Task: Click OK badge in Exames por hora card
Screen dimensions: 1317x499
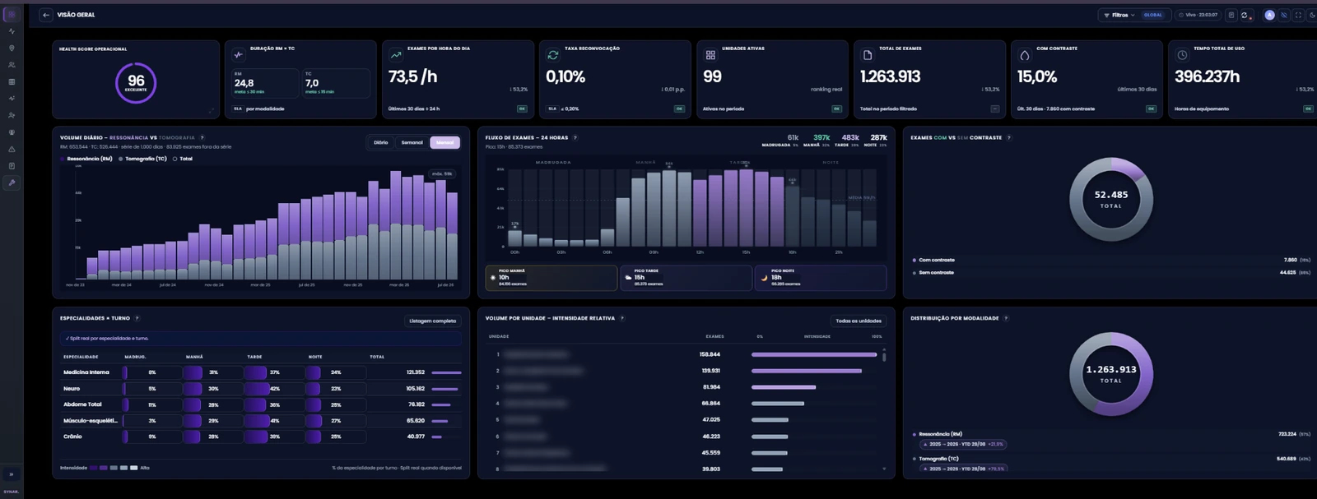Action: (522, 109)
